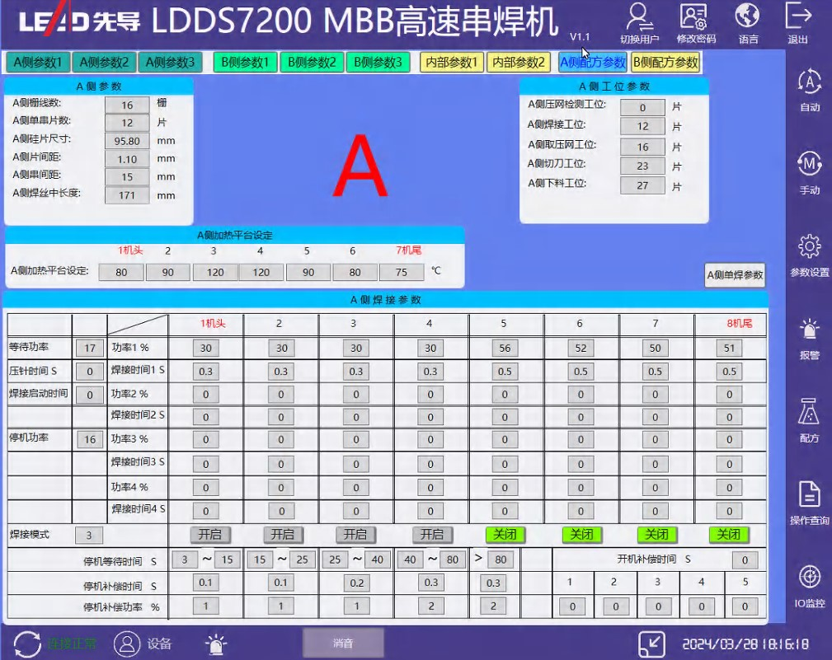832x660 pixels.
Task: Click the A侧单焊参数 button
Action: [735, 275]
